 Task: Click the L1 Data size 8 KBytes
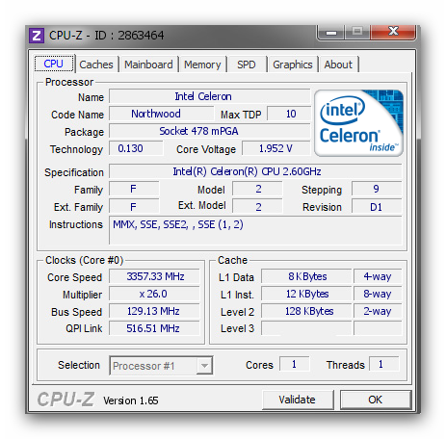point(306,276)
